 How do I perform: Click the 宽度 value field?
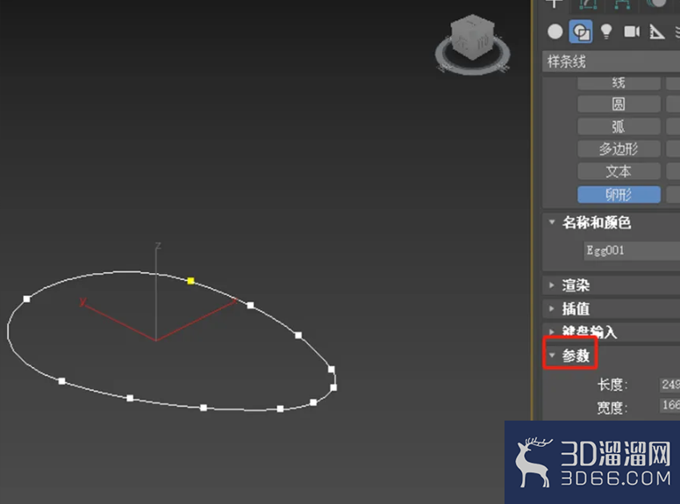669,405
